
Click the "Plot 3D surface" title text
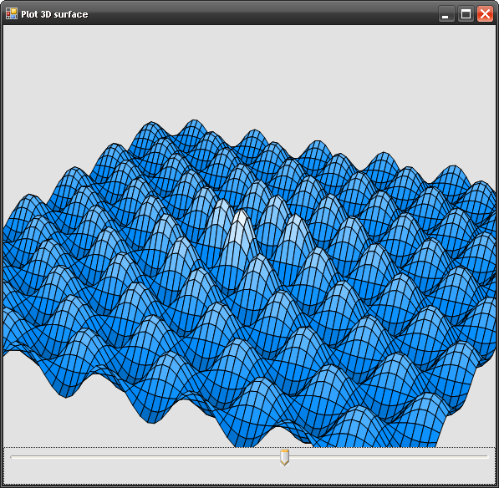pos(54,14)
